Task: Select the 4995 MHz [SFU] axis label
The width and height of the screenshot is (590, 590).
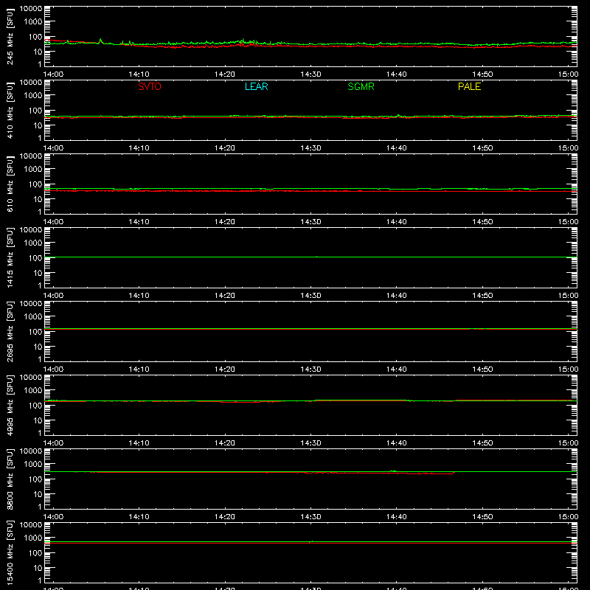Action: click(x=10, y=405)
